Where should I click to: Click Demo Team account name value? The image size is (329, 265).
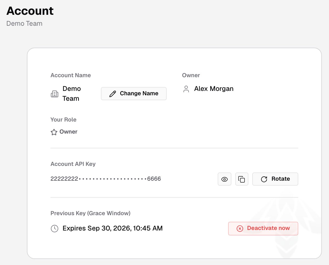[x=72, y=94]
